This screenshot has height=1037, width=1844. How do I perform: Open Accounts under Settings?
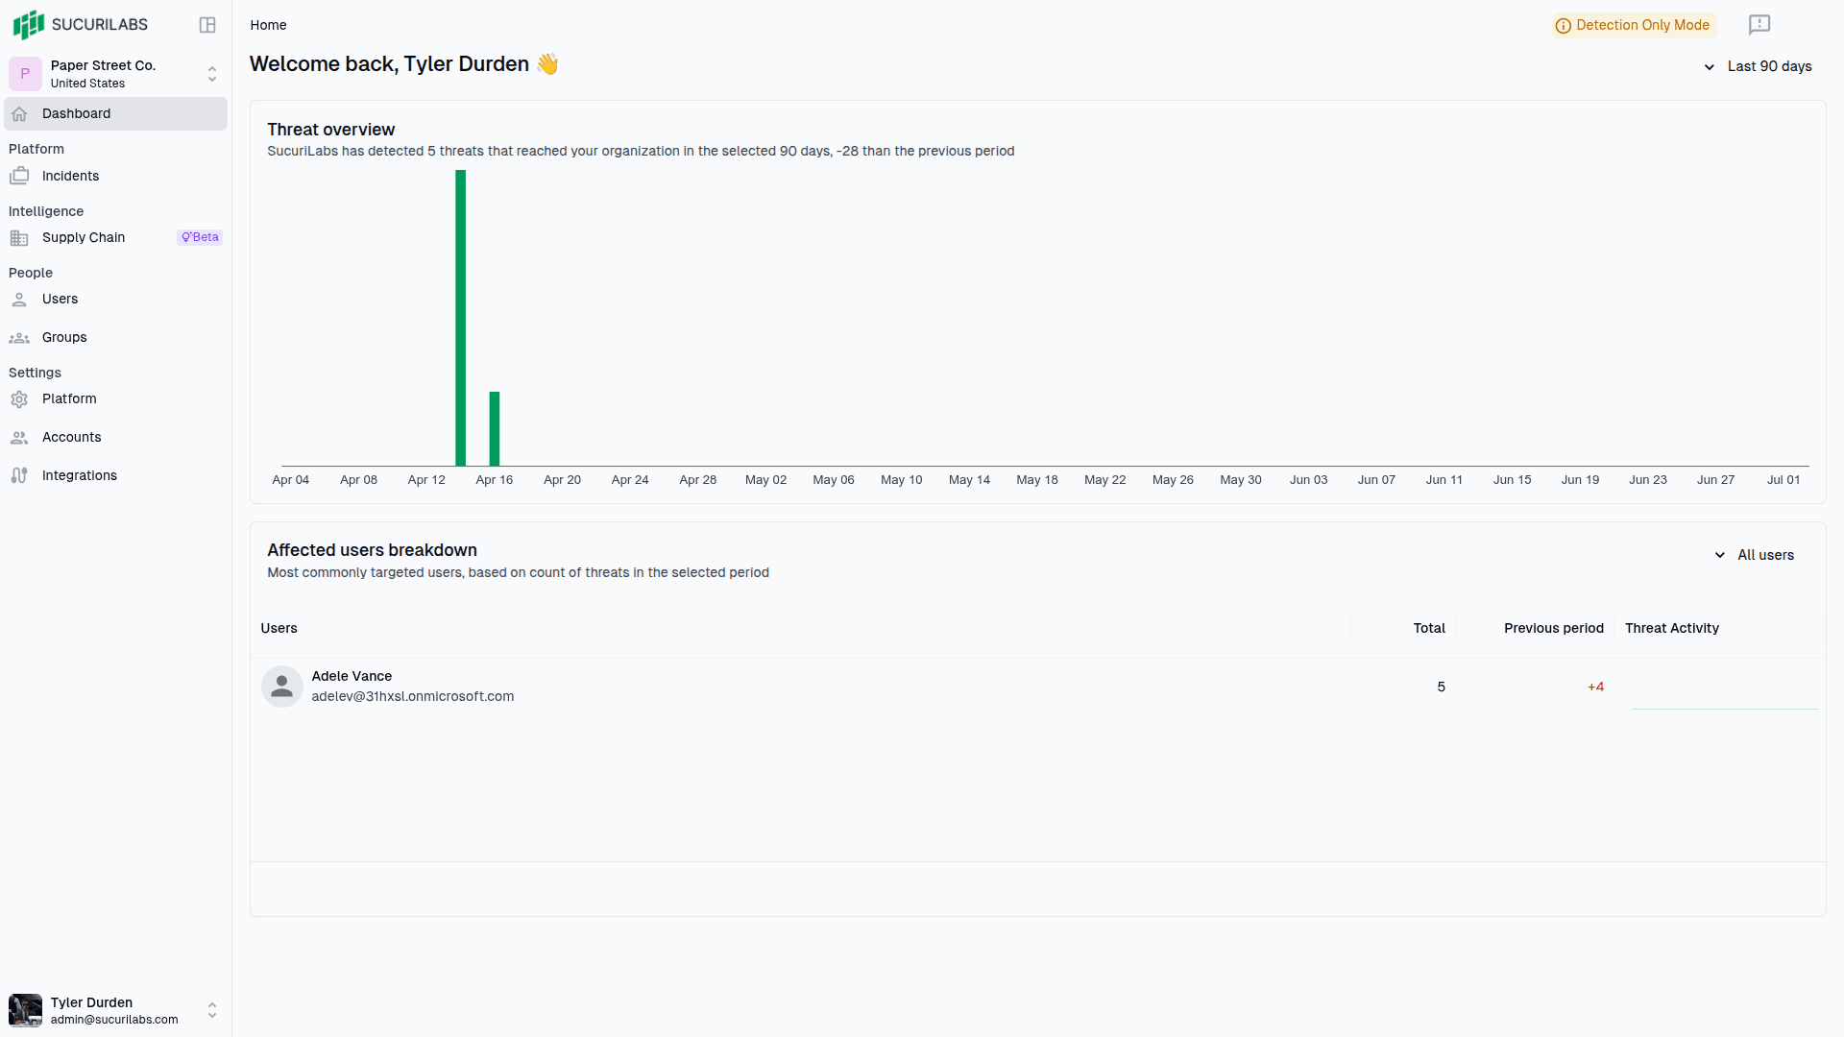click(115, 437)
